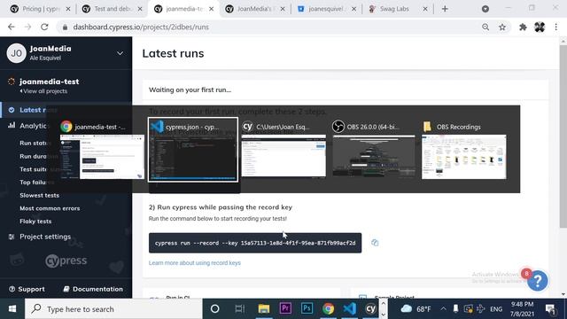Reload the dashboard page
The height and width of the screenshot is (319, 567).
coord(44,27)
